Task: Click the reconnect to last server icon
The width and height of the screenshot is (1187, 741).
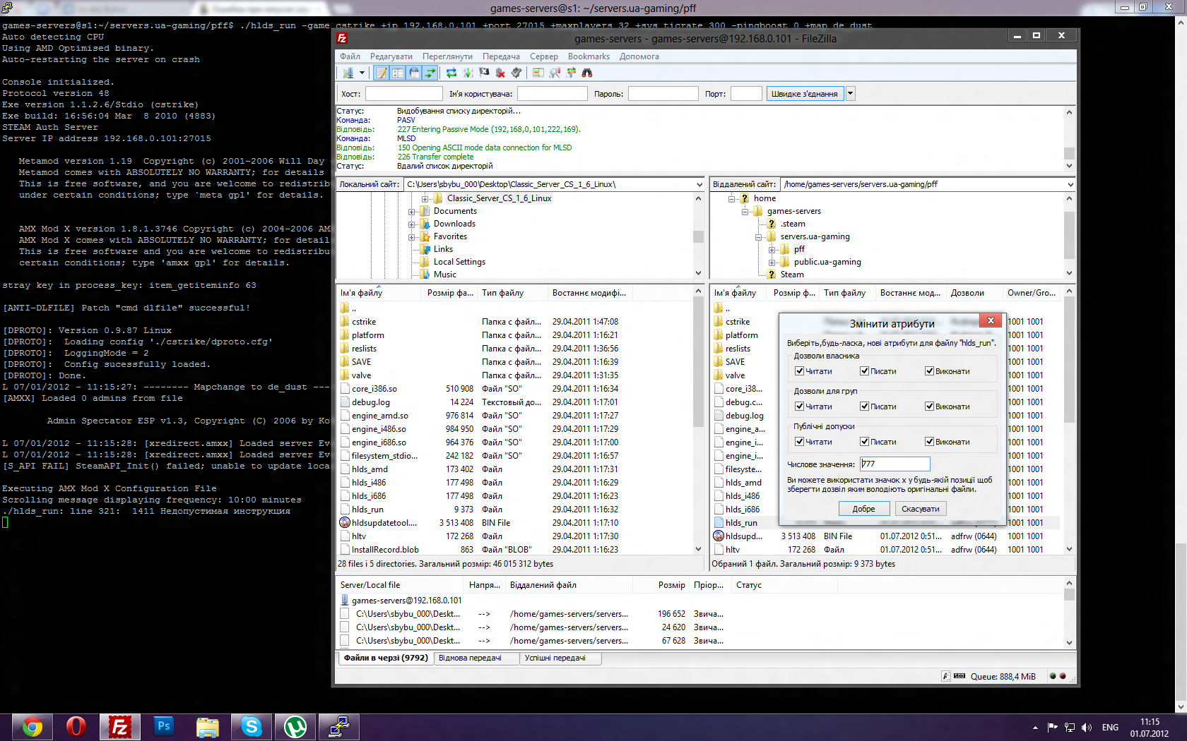Action: point(516,73)
